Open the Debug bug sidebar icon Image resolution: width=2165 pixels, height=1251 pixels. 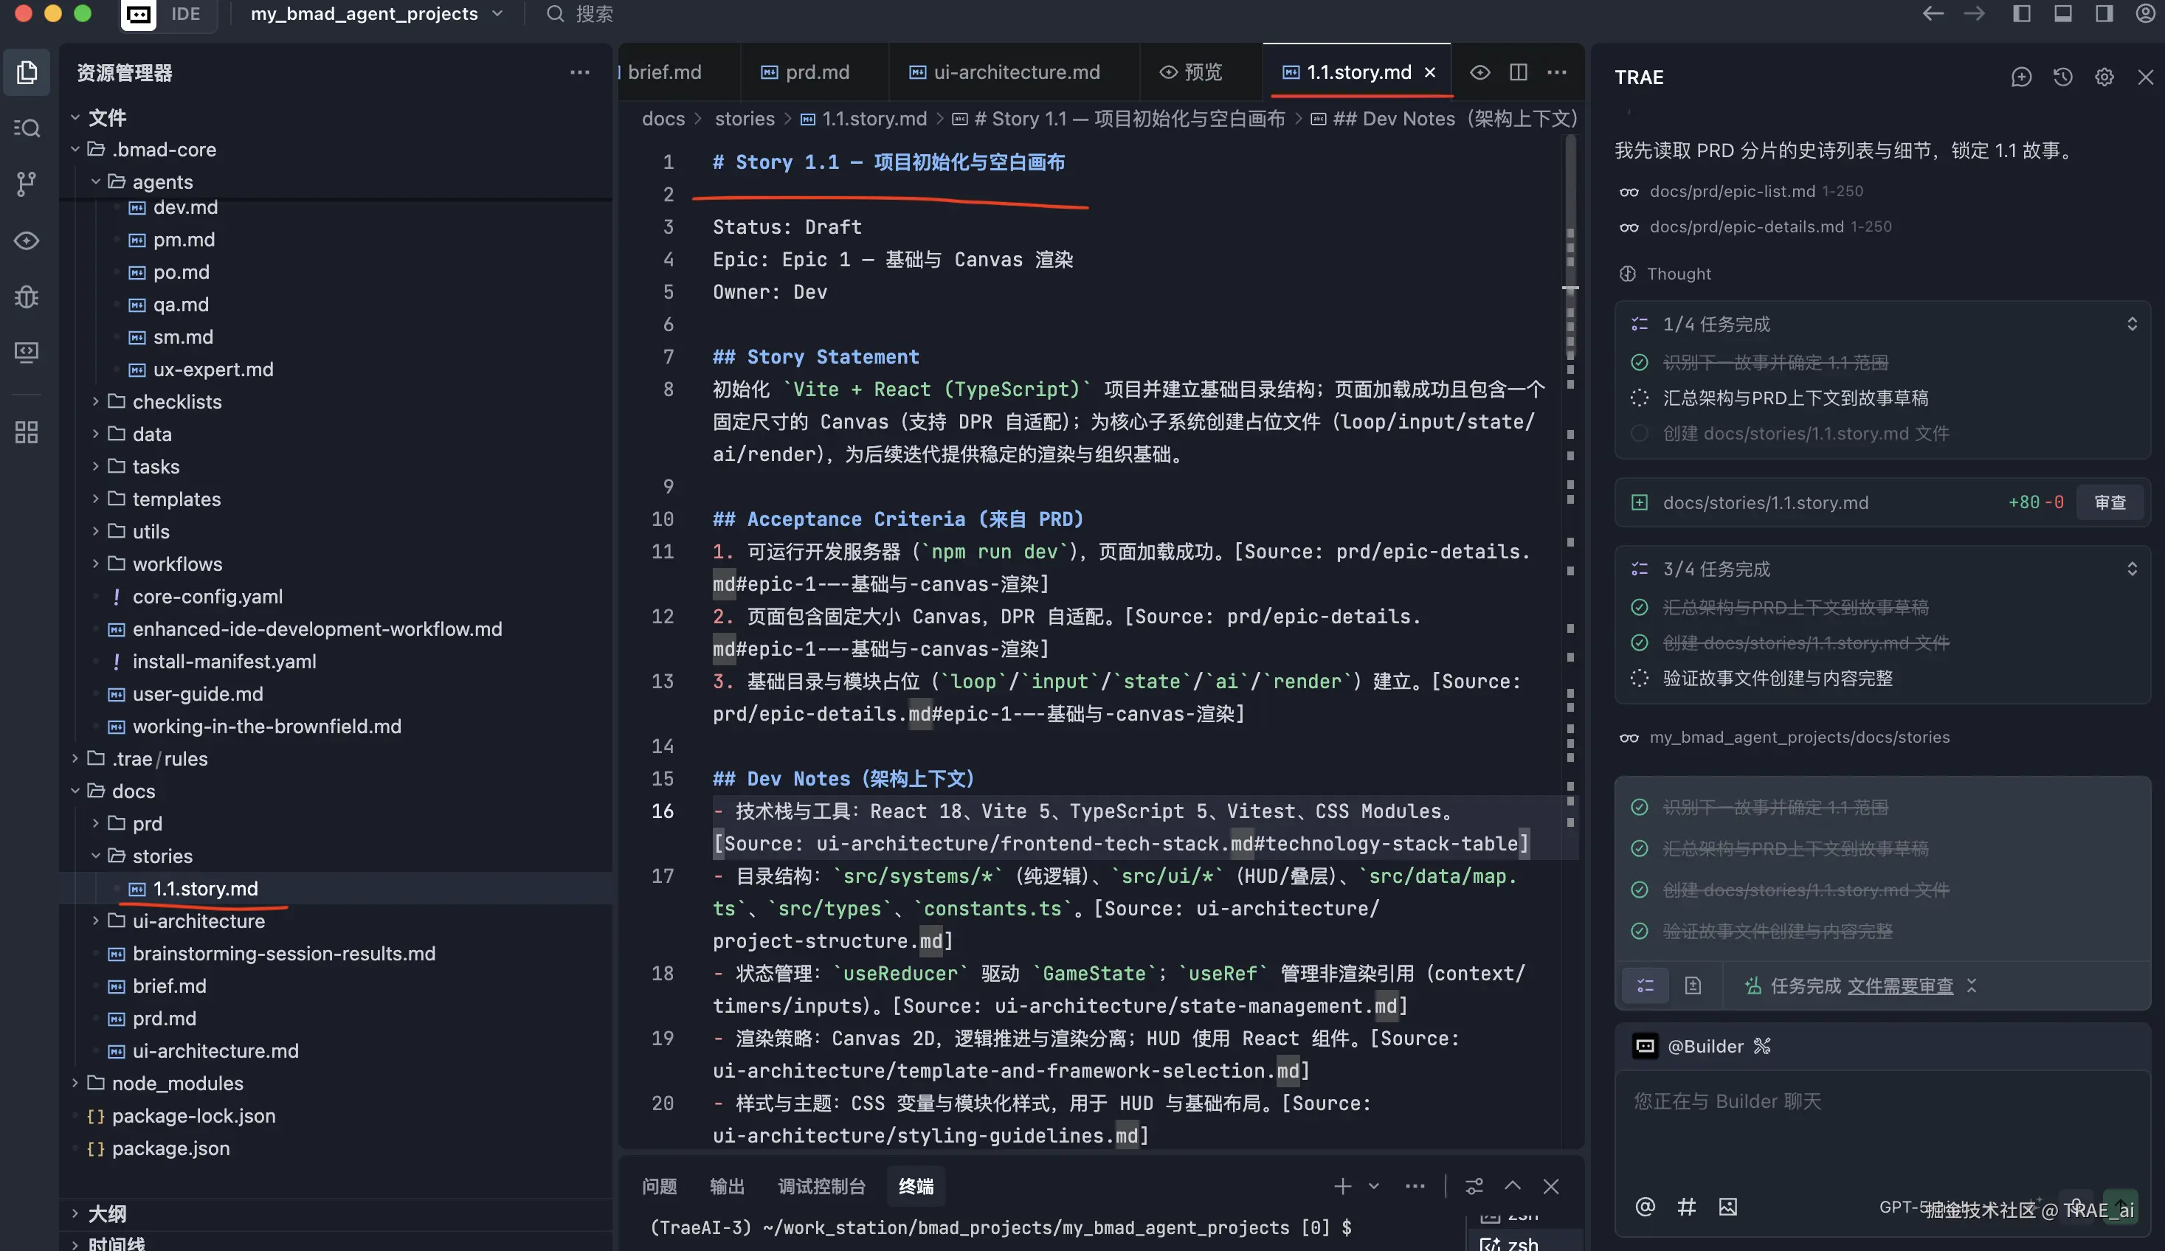[27, 297]
